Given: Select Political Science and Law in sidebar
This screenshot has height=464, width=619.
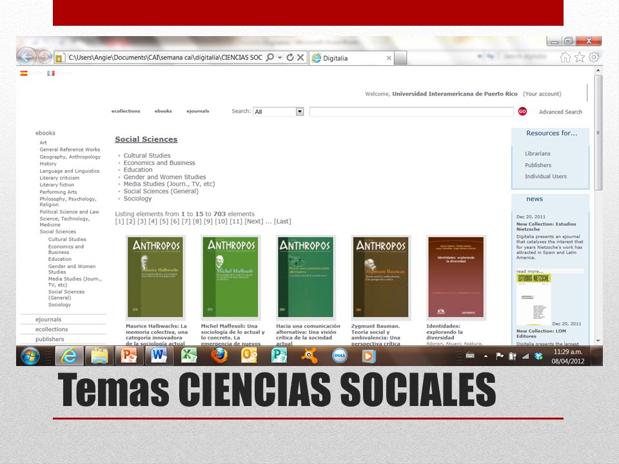Looking at the screenshot, I should pos(69,211).
